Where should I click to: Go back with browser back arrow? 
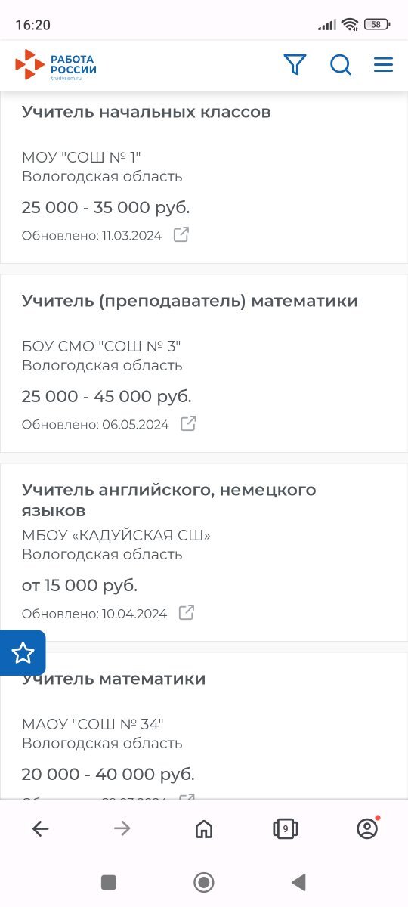tap(41, 829)
